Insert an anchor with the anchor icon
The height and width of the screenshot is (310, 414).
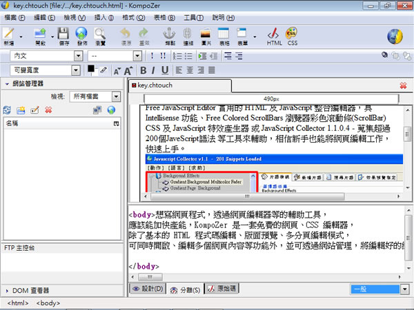[168, 34]
